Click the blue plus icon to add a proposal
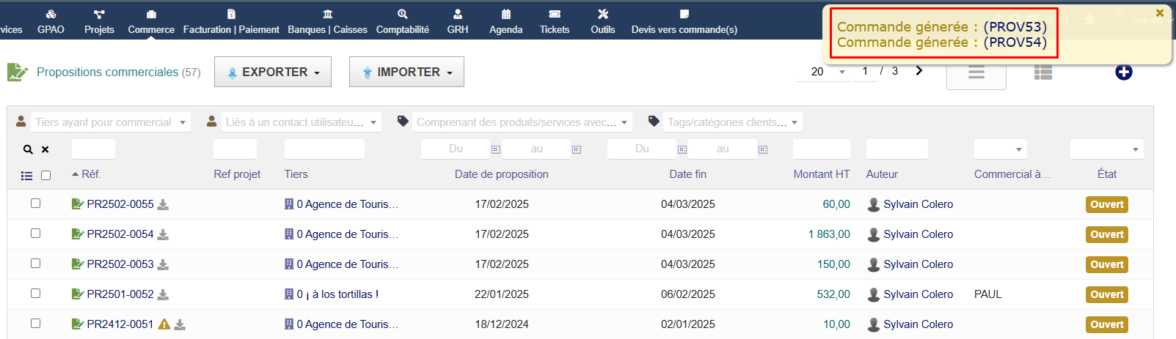Viewport: 1176px width, 339px height. point(1123,72)
